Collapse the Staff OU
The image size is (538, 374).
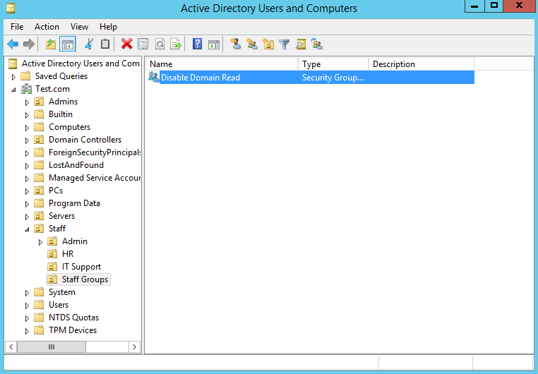pos(27,229)
